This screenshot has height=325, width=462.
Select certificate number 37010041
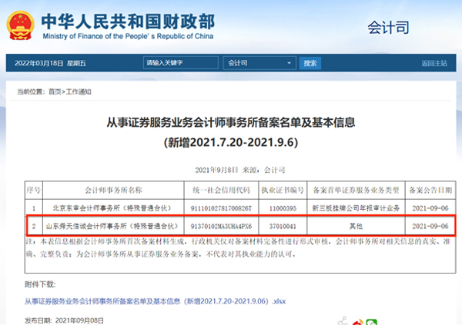click(x=283, y=226)
